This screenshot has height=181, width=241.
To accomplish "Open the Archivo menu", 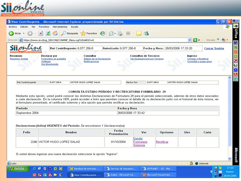I will pyautogui.click(x=13, y=27).
